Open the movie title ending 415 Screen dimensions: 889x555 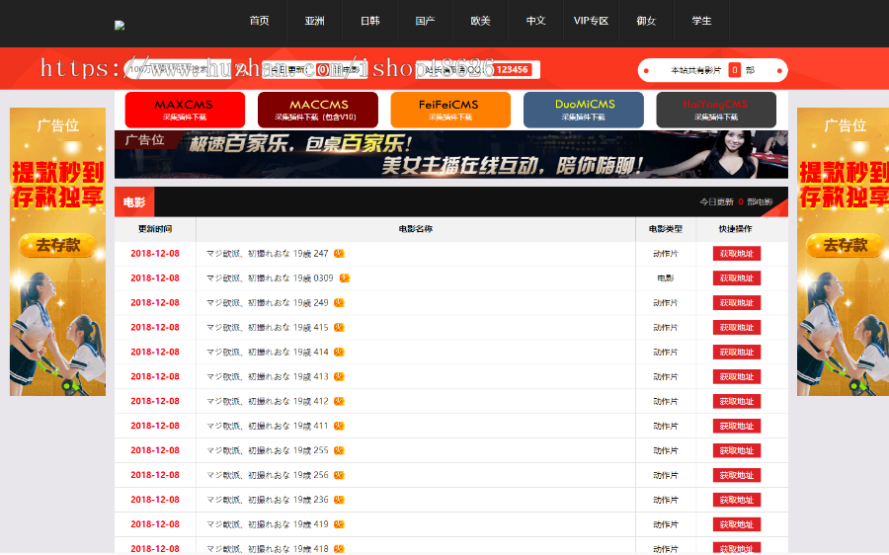[268, 327]
